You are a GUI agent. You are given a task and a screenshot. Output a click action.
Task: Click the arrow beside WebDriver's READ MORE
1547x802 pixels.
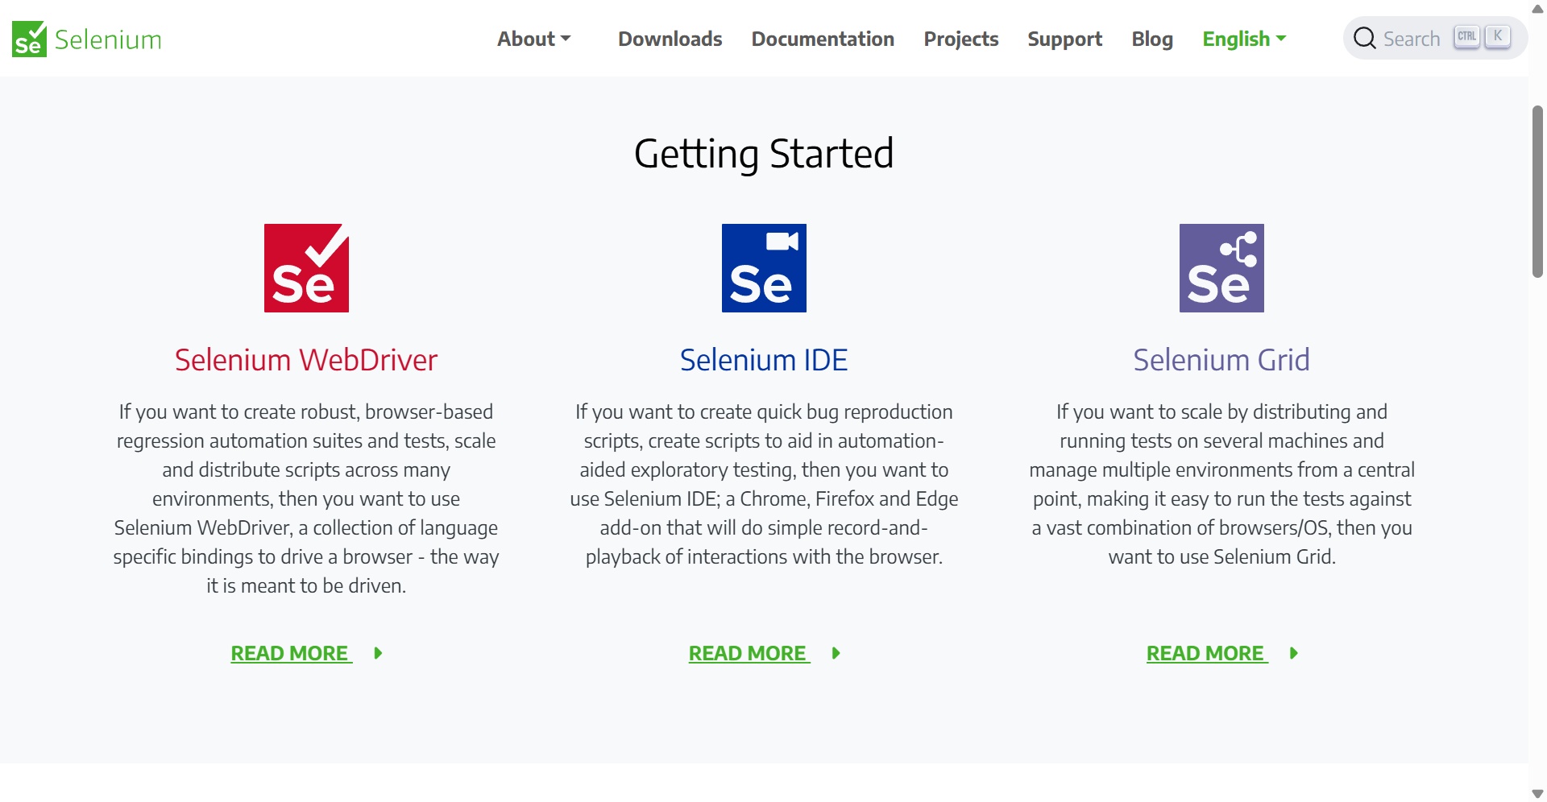pyautogui.click(x=378, y=653)
